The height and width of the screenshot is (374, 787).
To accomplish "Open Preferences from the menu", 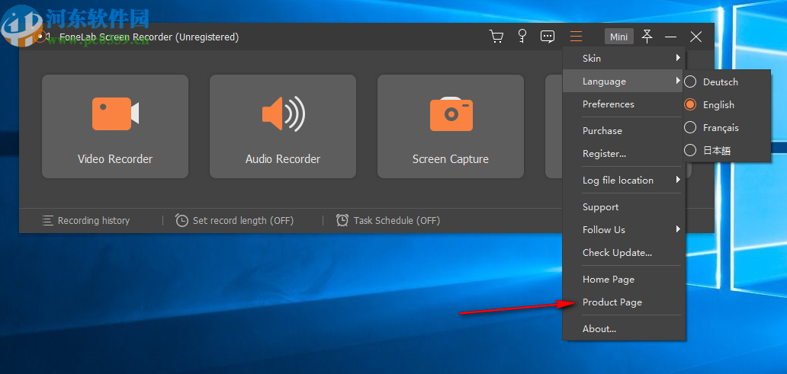I will (622, 104).
